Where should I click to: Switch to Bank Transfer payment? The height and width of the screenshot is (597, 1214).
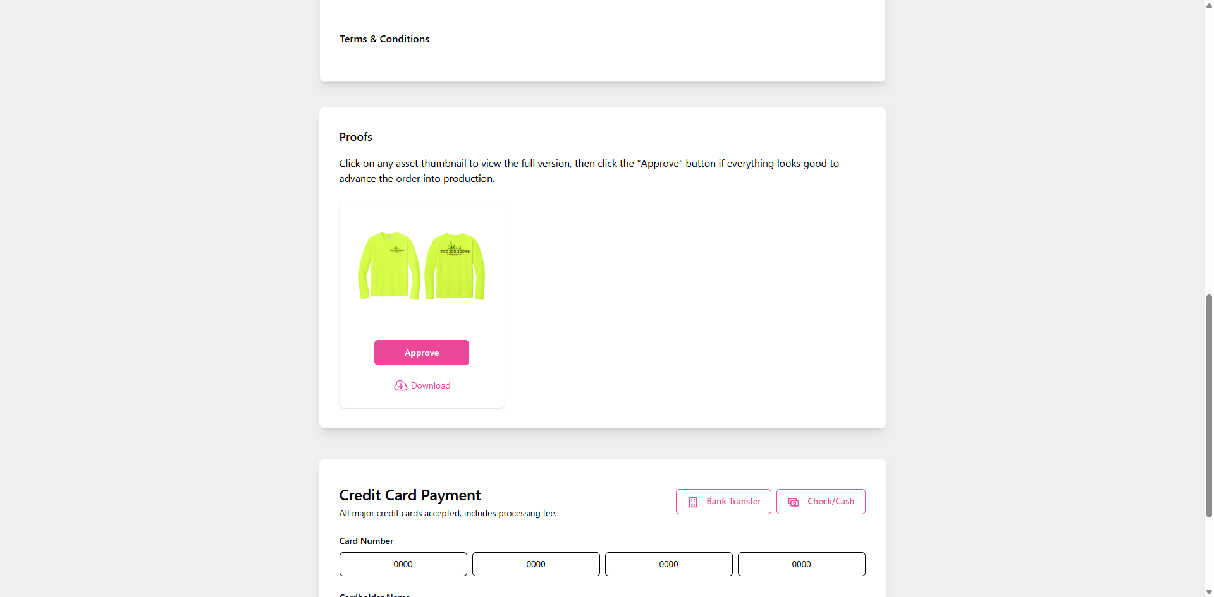tap(723, 502)
